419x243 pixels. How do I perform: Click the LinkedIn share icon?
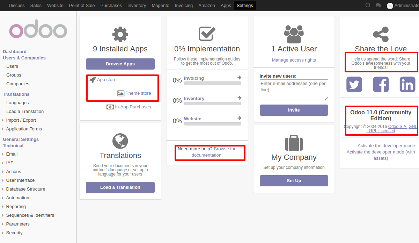pyautogui.click(x=407, y=84)
